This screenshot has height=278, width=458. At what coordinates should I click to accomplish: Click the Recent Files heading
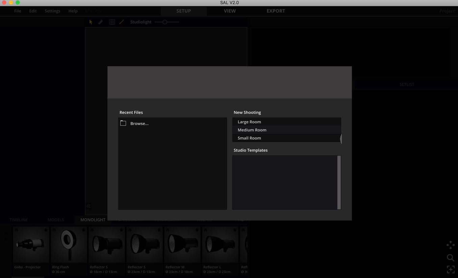coord(131,112)
